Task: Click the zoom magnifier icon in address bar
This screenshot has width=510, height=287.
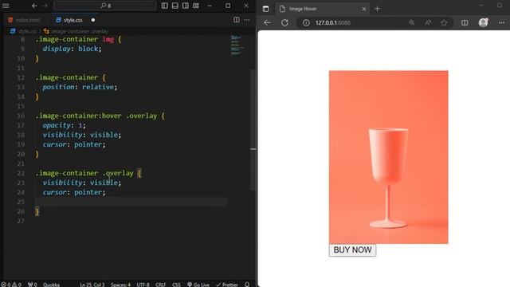Action: click(412, 23)
